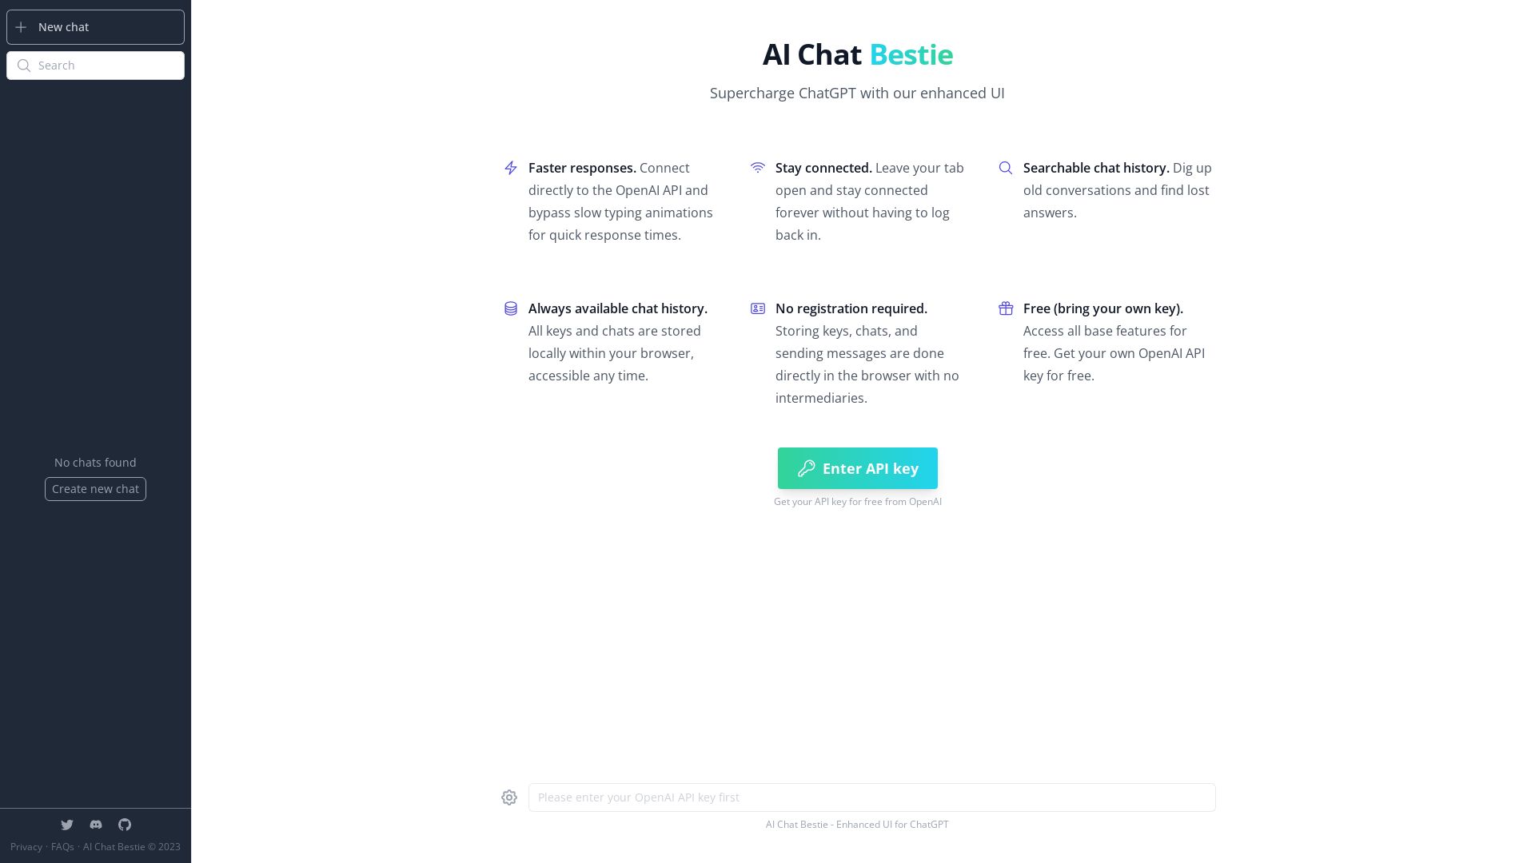
Task: Click the key icon on Enter API key
Action: pyautogui.click(x=807, y=468)
